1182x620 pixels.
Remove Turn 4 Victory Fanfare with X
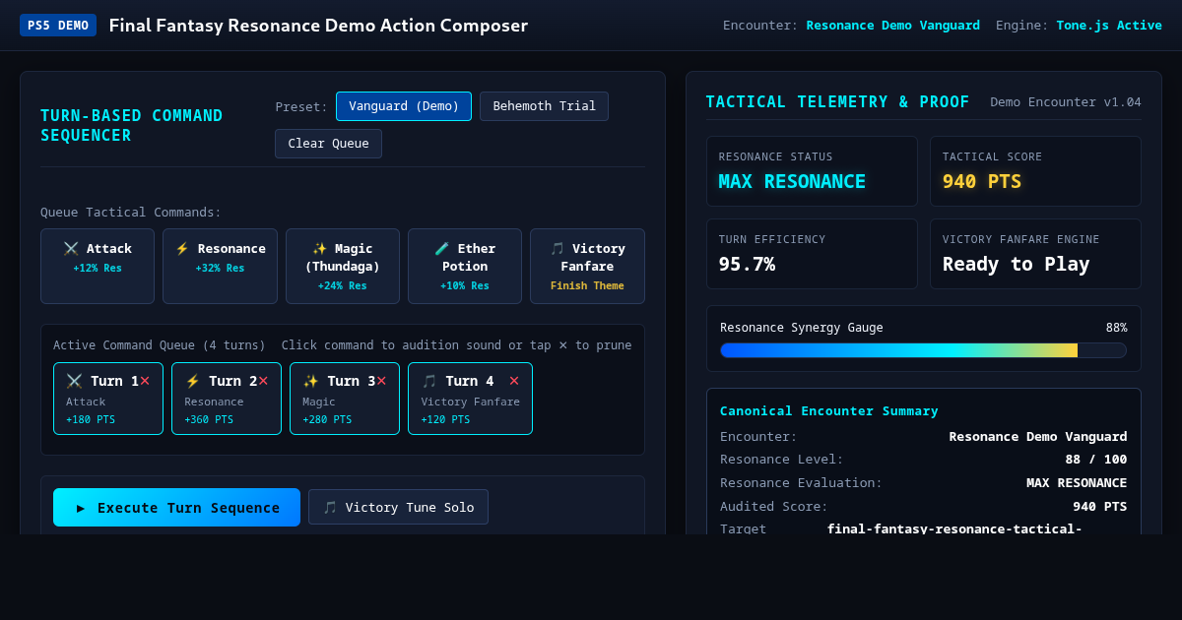click(514, 381)
